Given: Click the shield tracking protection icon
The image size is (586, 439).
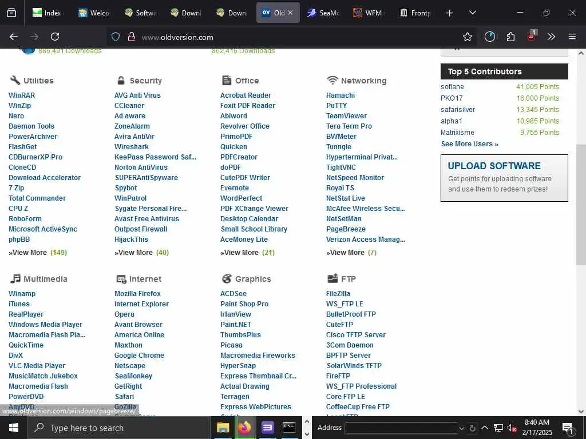Looking at the screenshot, I should pyautogui.click(x=116, y=37).
